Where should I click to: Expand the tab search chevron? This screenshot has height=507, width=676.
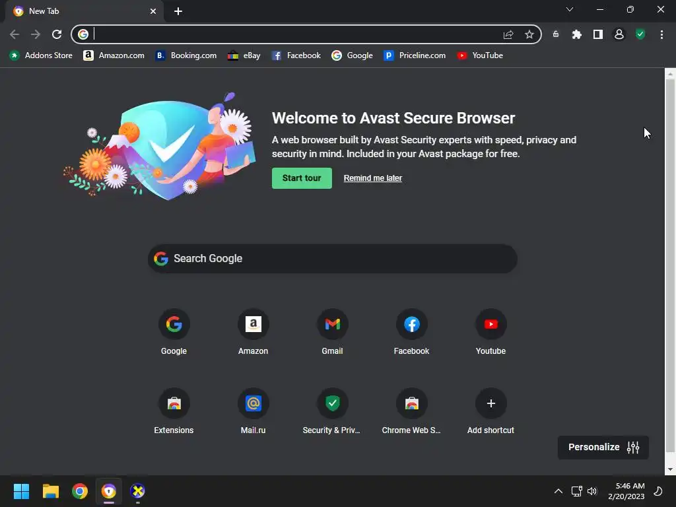(x=570, y=9)
